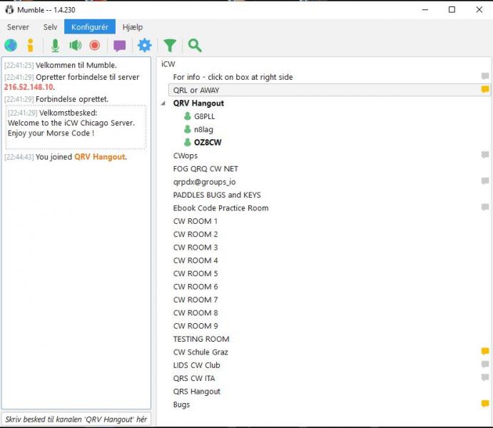Select user G8PLL
The height and width of the screenshot is (428, 493).
(204, 116)
